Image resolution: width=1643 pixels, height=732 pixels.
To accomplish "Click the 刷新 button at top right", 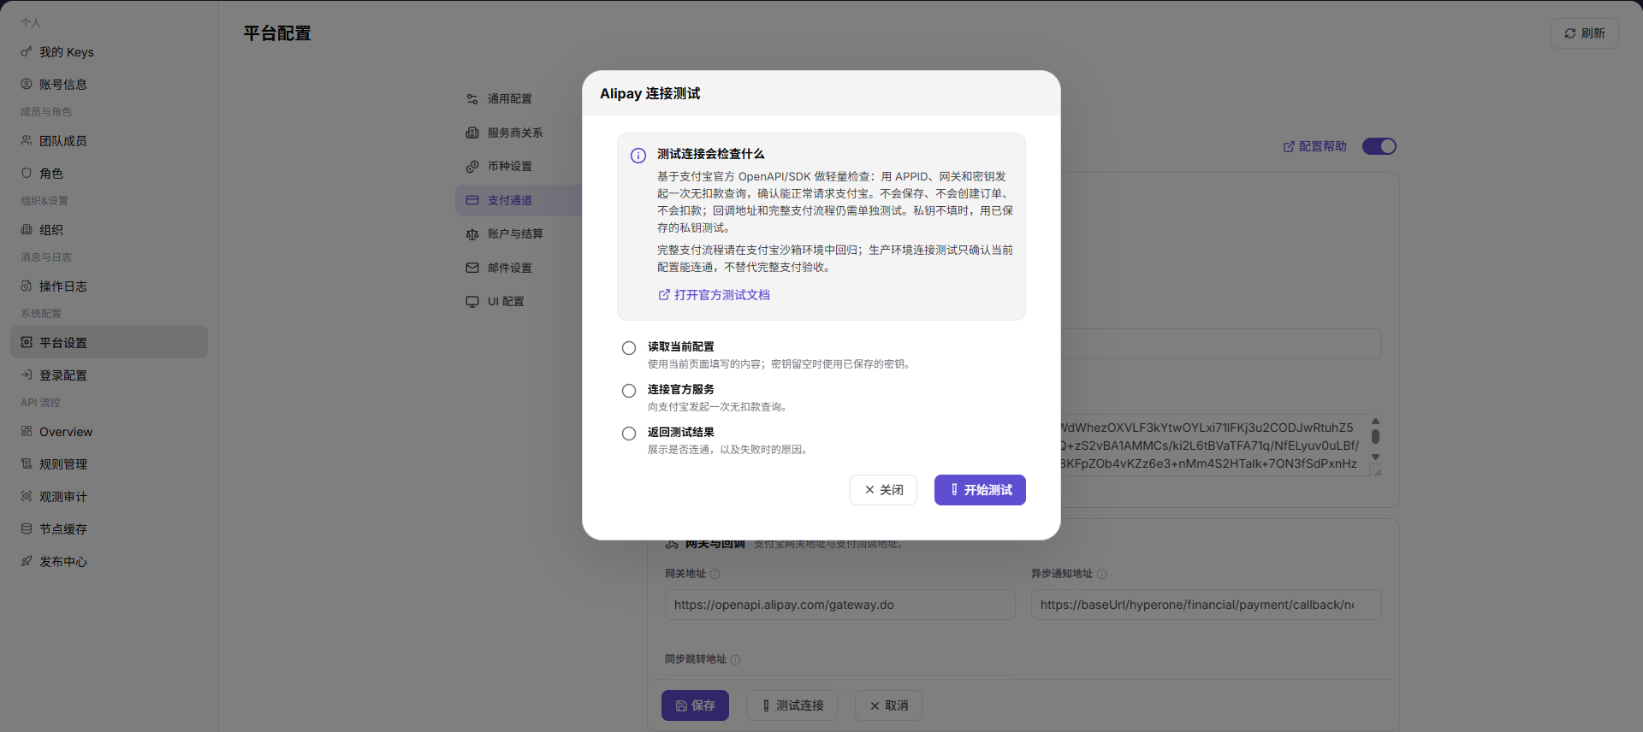I will [1585, 33].
